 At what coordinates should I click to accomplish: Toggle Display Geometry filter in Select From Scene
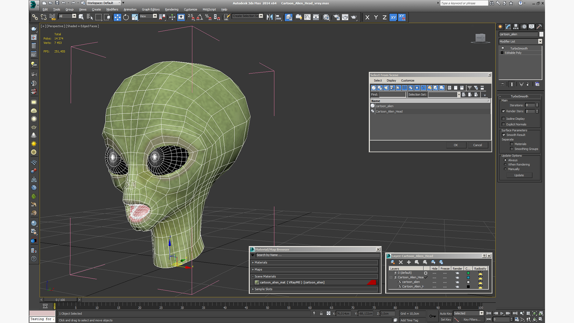tap(373, 88)
